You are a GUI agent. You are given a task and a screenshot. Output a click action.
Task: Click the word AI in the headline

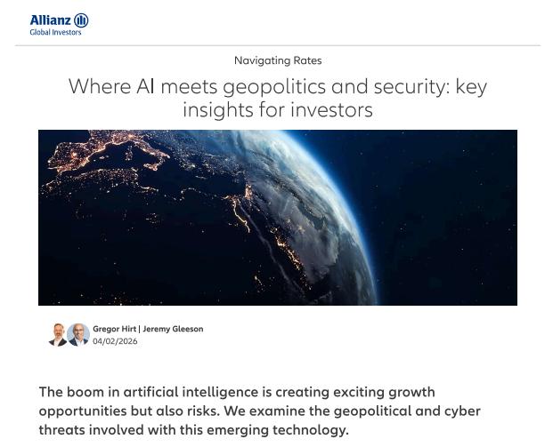coord(145,87)
